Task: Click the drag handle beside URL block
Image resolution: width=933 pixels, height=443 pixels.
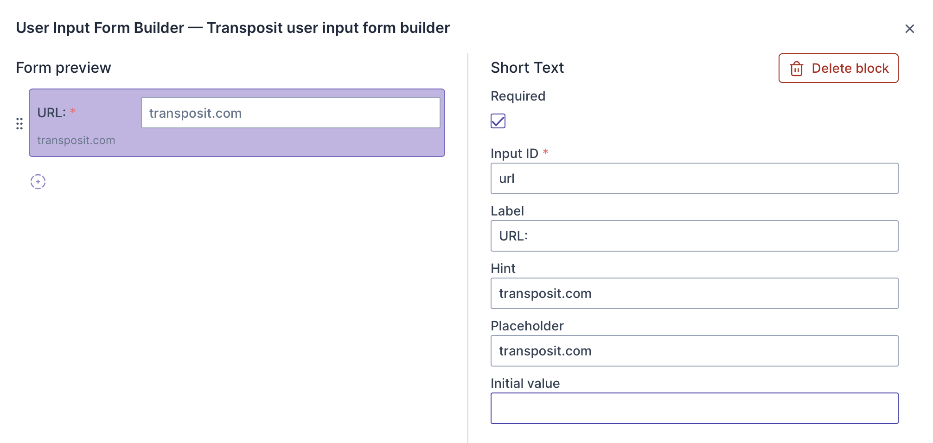Action: click(19, 124)
